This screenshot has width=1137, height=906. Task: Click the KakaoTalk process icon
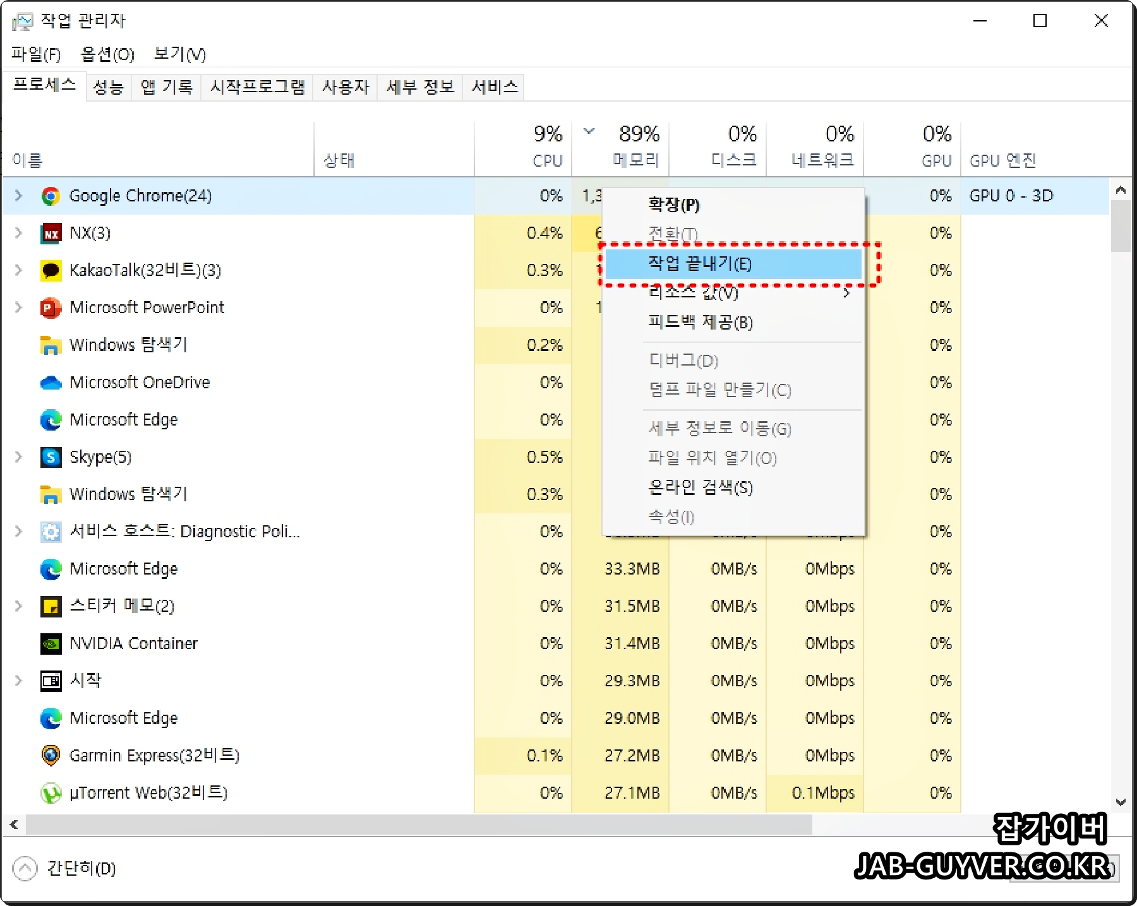coord(51,271)
